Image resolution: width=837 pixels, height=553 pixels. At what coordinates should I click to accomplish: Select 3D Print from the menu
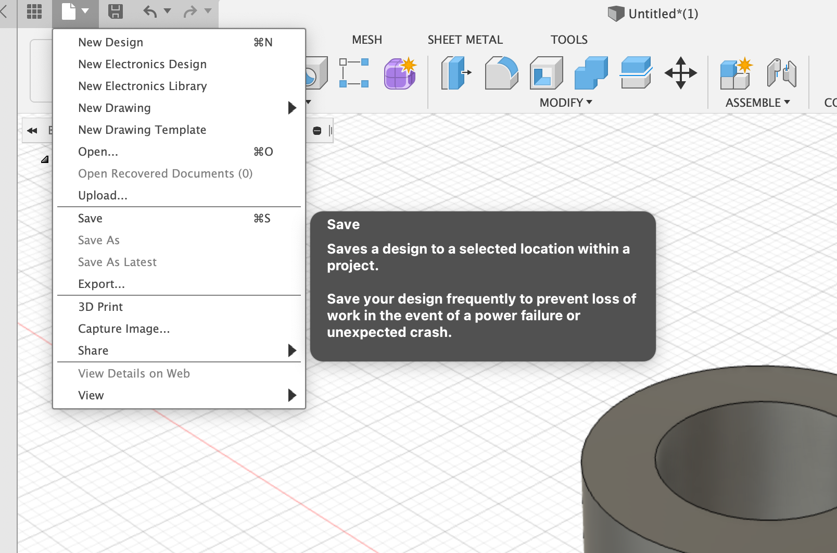(100, 306)
